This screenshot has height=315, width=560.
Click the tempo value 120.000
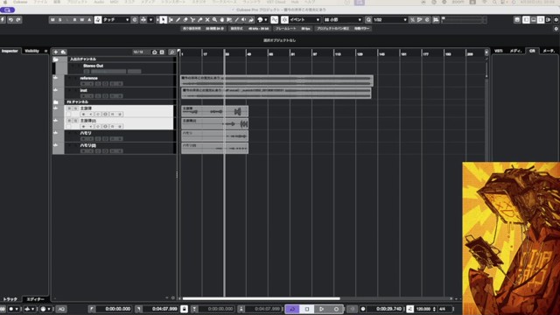[423, 309]
